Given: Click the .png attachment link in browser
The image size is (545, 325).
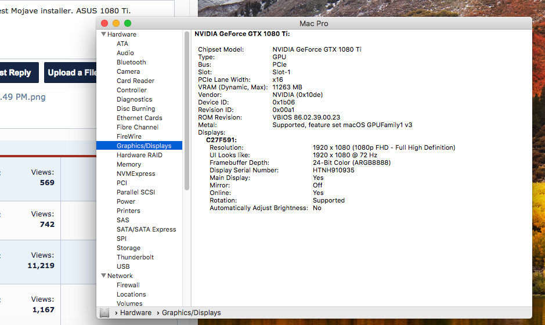Looking at the screenshot, I should pyautogui.click(x=23, y=97).
